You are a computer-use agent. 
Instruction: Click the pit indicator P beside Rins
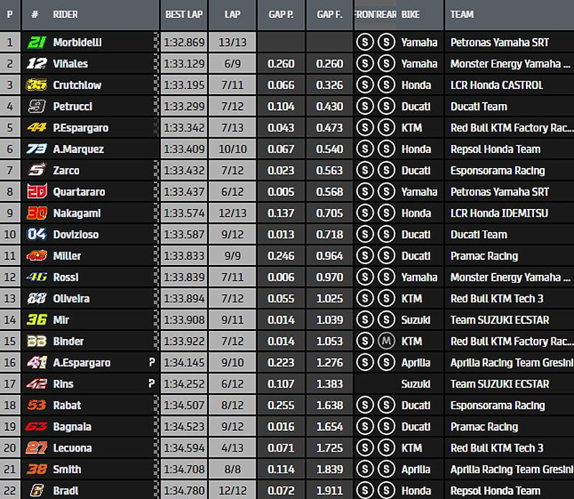[x=151, y=384]
